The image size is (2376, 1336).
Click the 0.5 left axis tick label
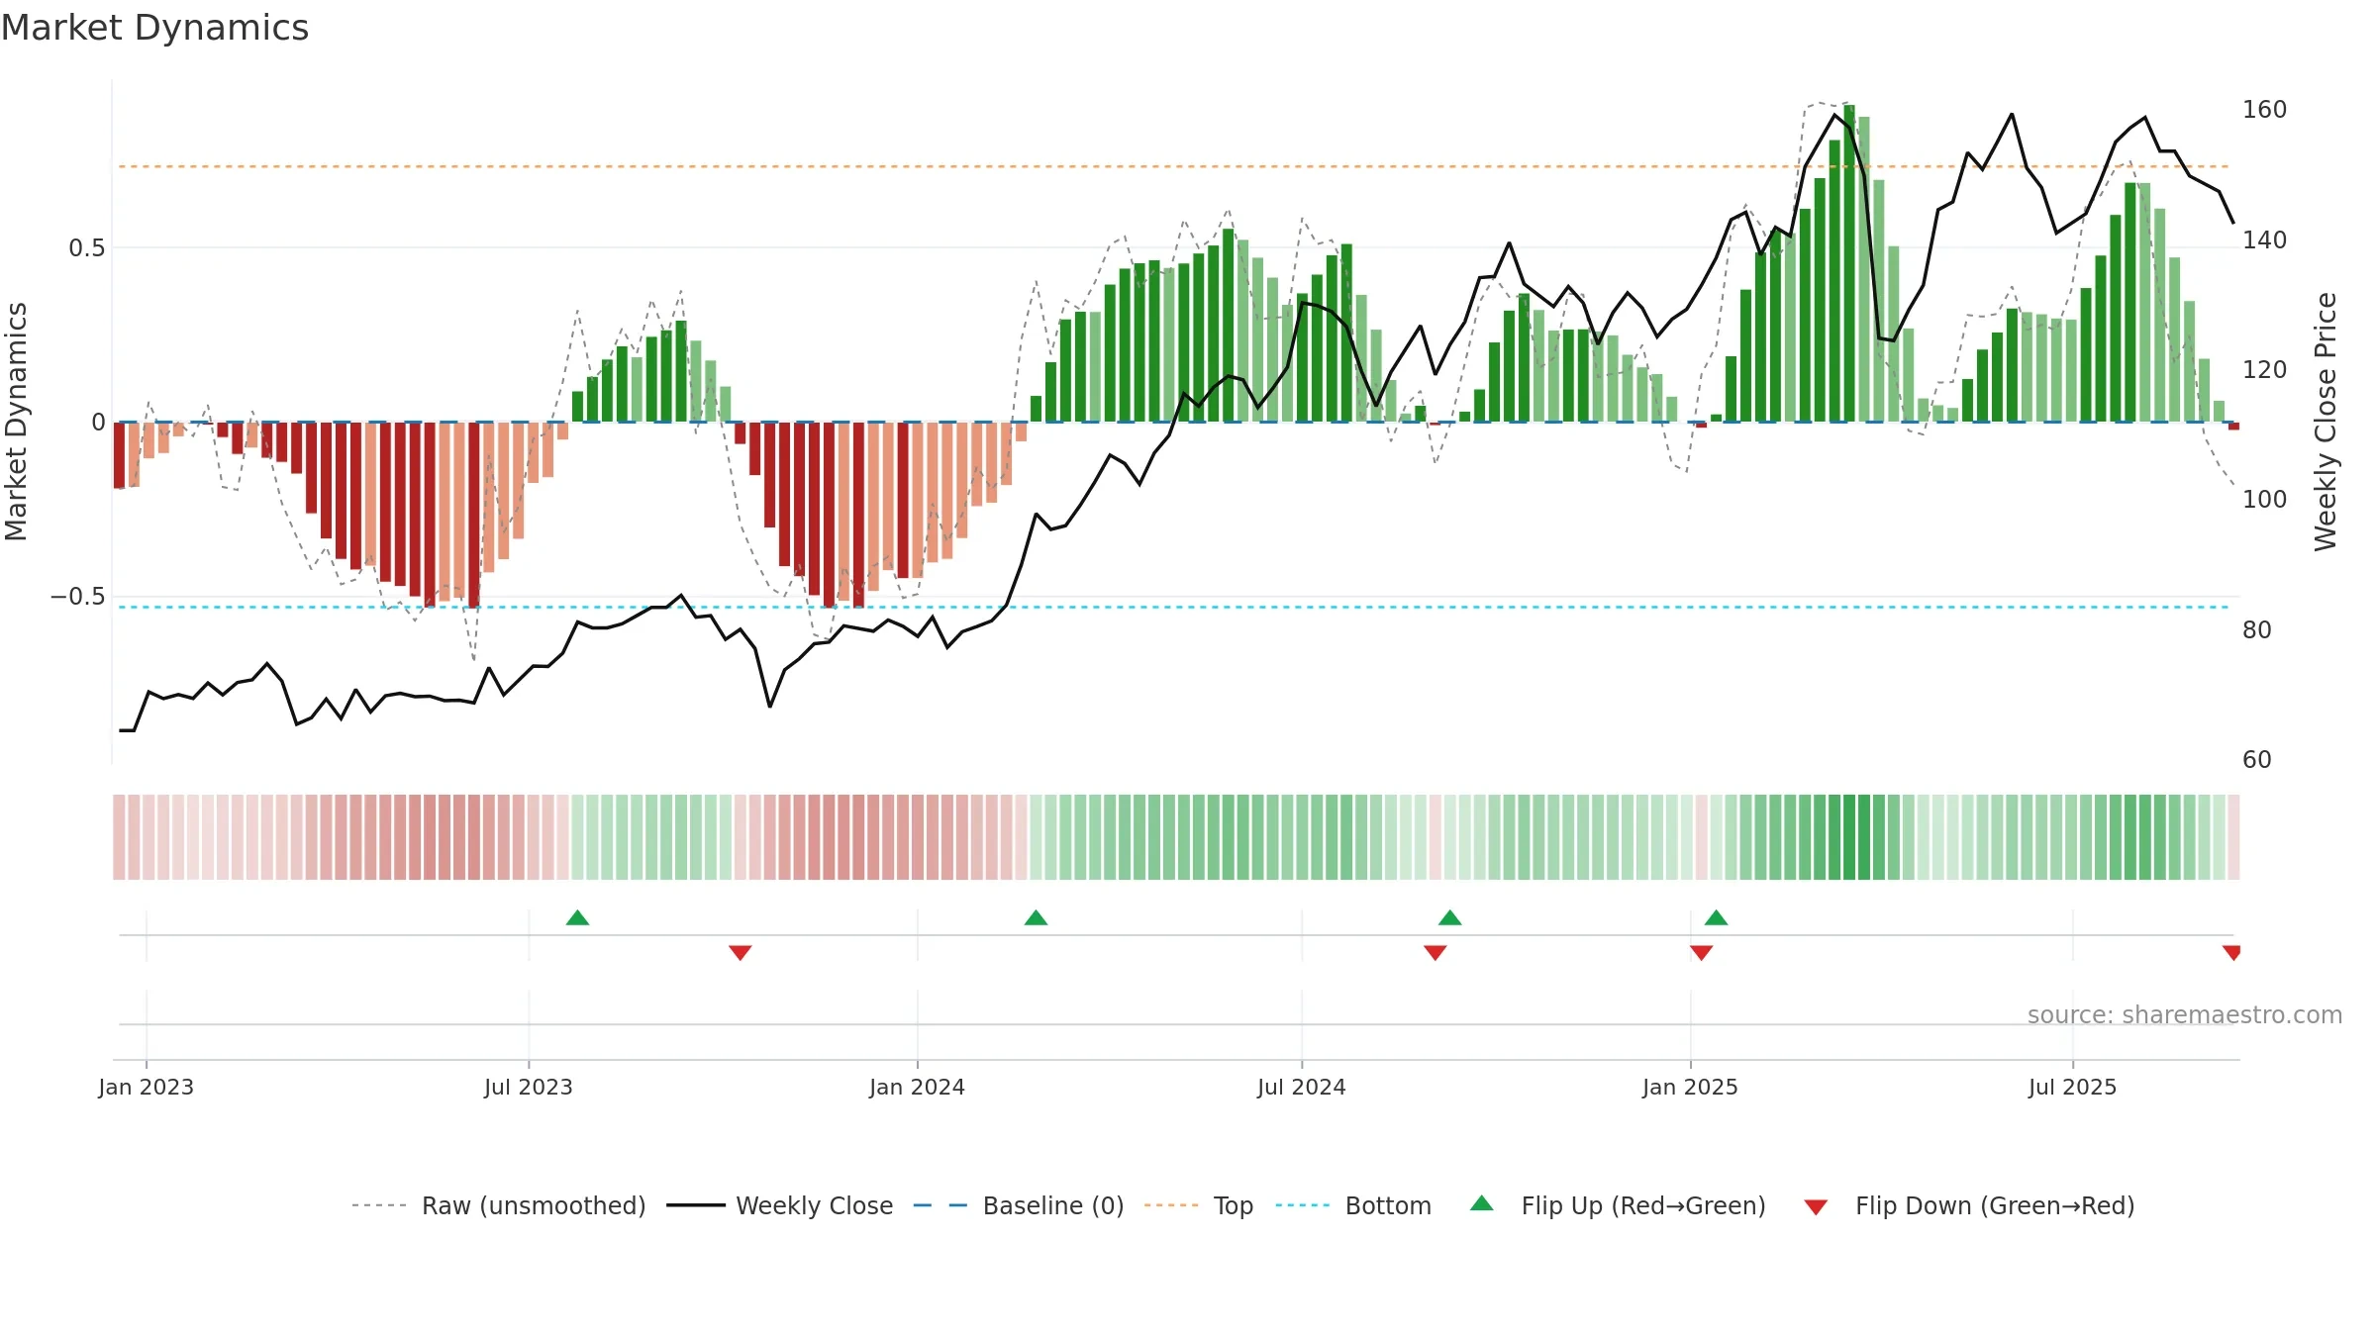click(87, 248)
